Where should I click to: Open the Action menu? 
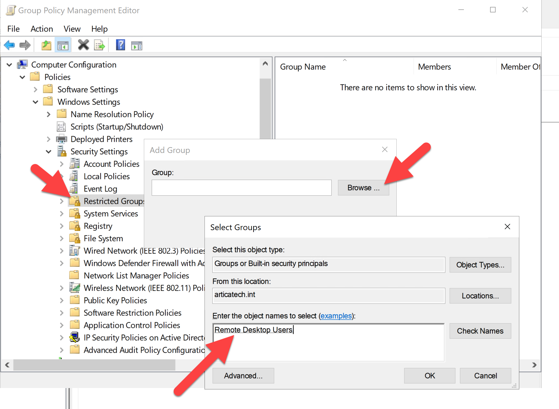coord(42,29)
